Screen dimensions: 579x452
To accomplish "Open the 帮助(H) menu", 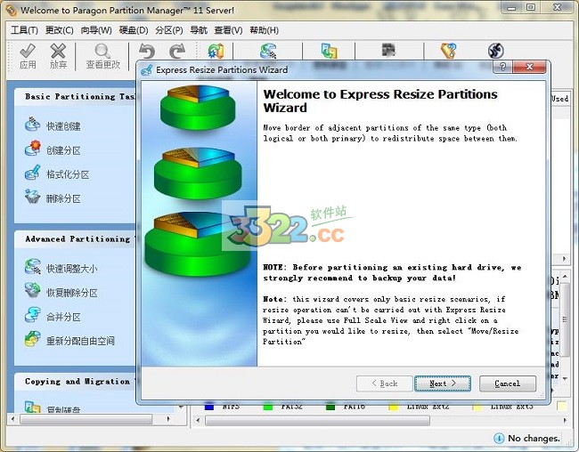I will click(x=264, y=30).
